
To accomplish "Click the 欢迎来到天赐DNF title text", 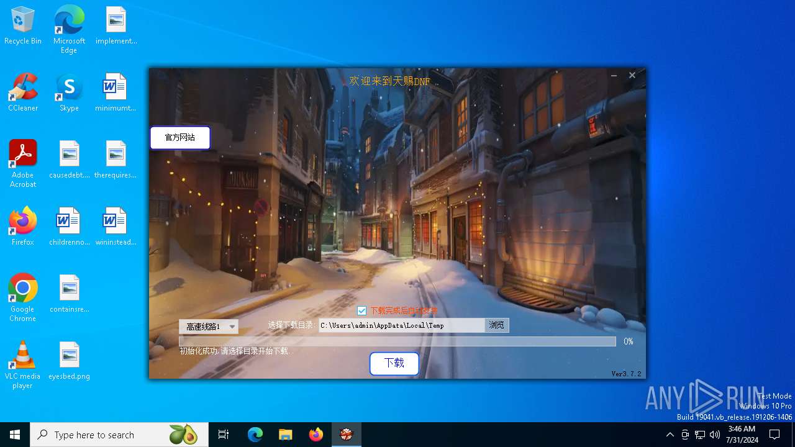I will (389, 81).
